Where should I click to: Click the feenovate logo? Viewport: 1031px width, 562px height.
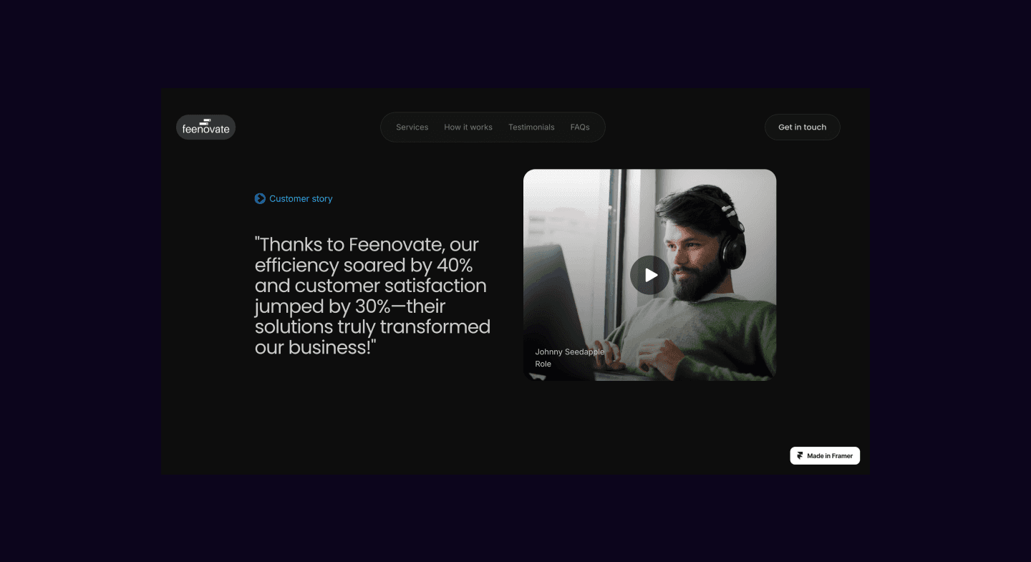click(x=205, y=127)
